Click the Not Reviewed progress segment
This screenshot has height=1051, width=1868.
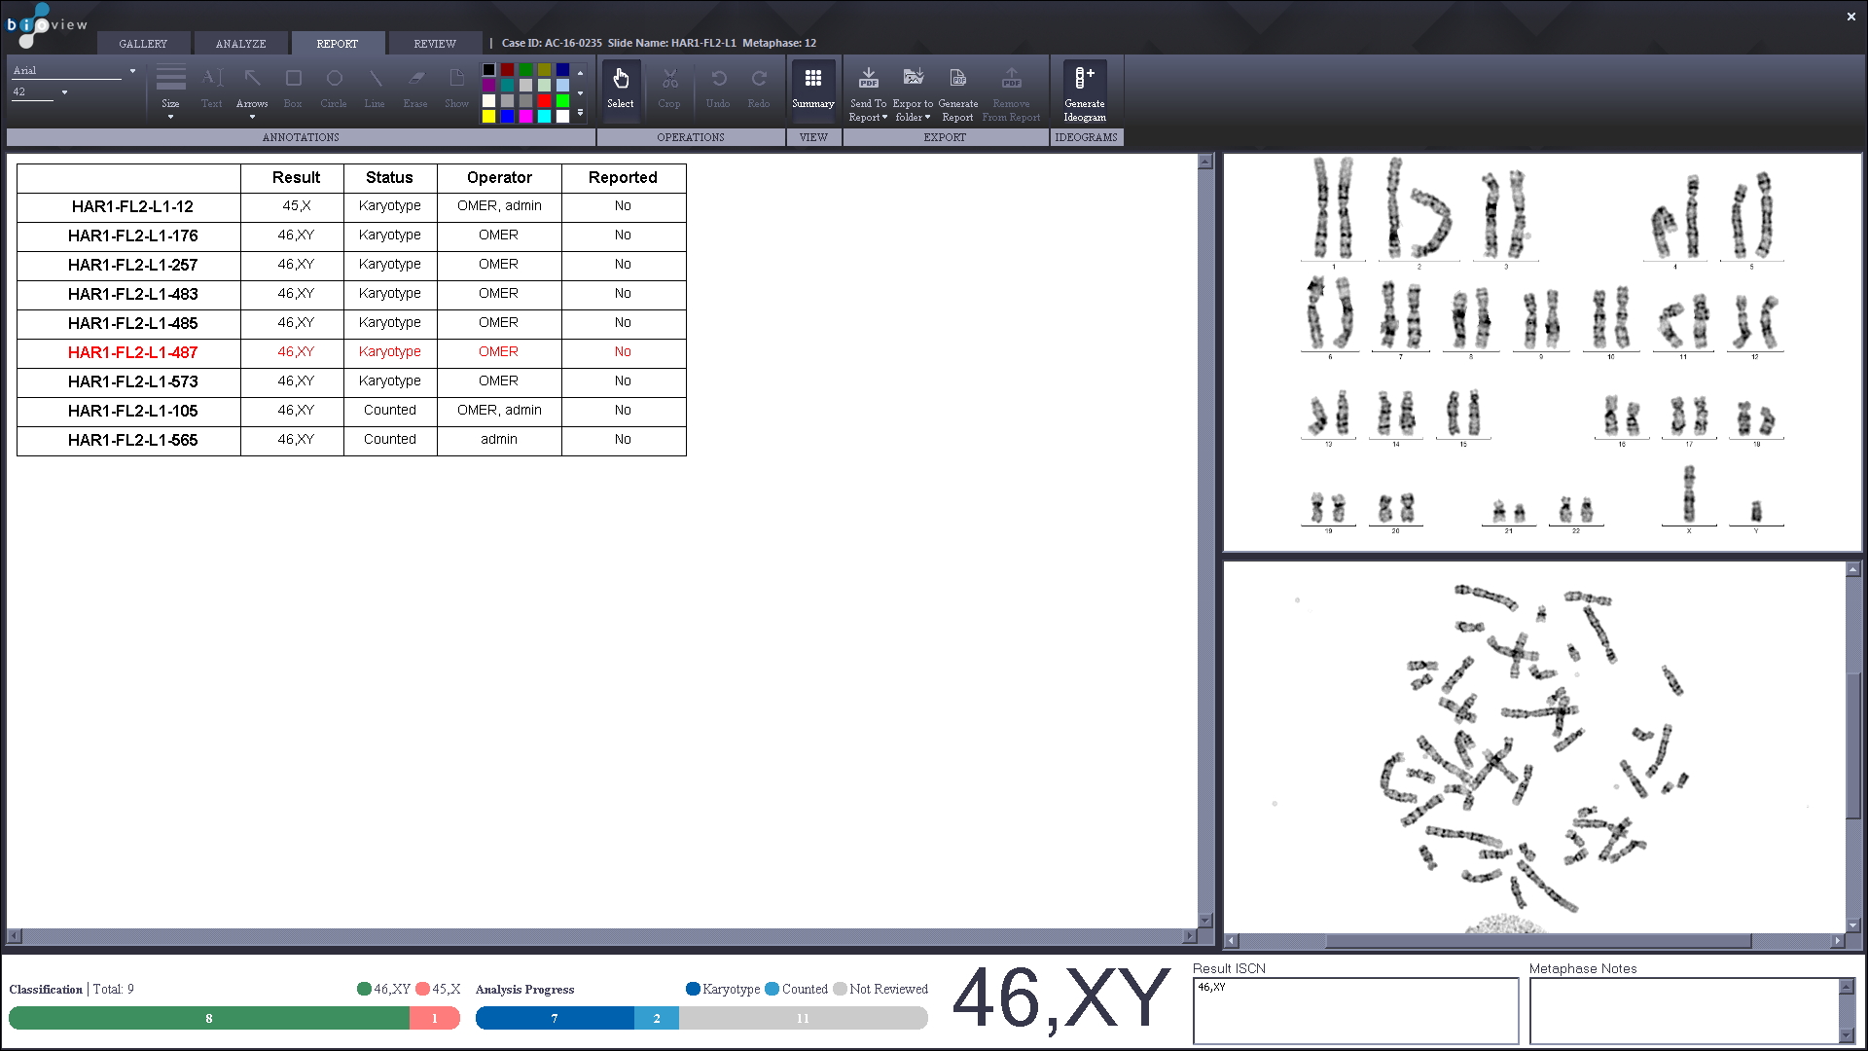[803, 1018]
